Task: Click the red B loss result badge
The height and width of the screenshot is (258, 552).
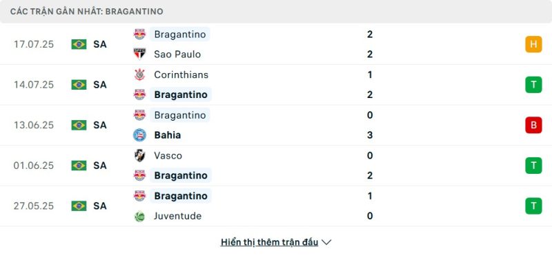Action: click(533, 125)
